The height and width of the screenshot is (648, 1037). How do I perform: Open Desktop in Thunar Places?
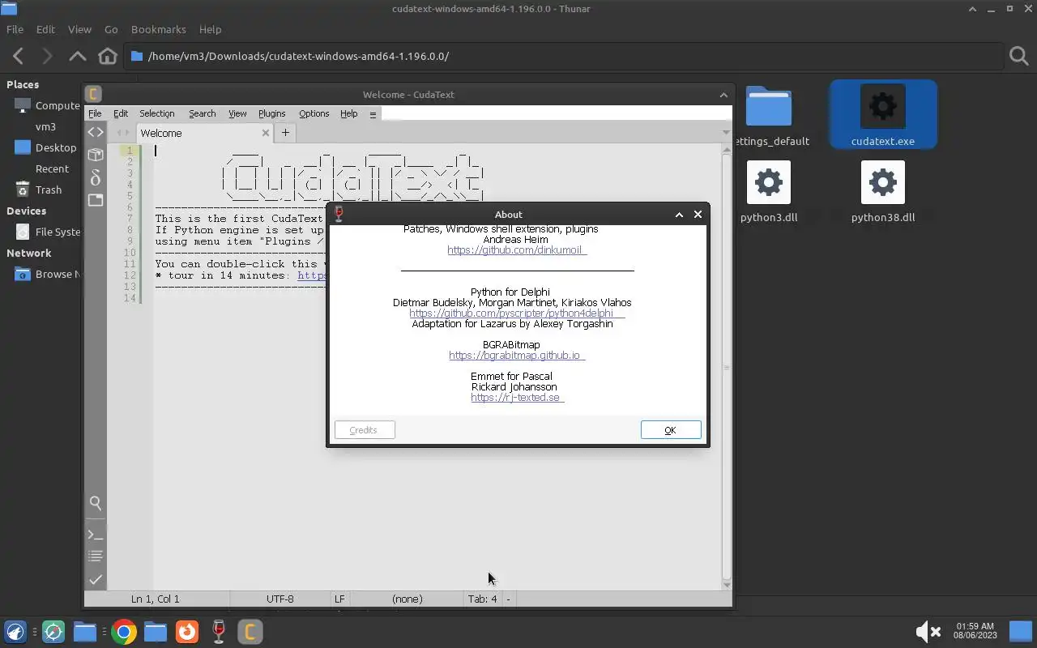pyautogui.click(x=55, y=147)
